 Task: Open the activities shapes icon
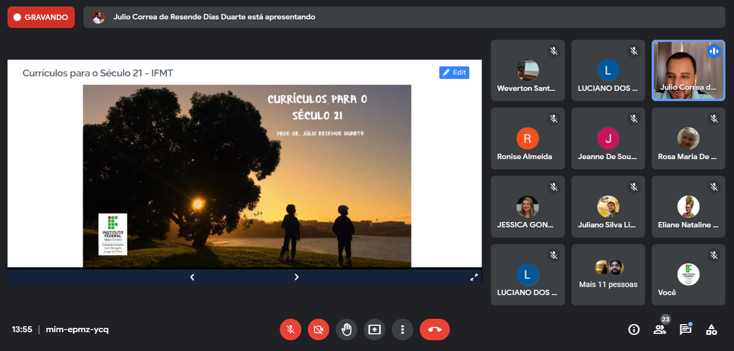click(x=711, y=329)
